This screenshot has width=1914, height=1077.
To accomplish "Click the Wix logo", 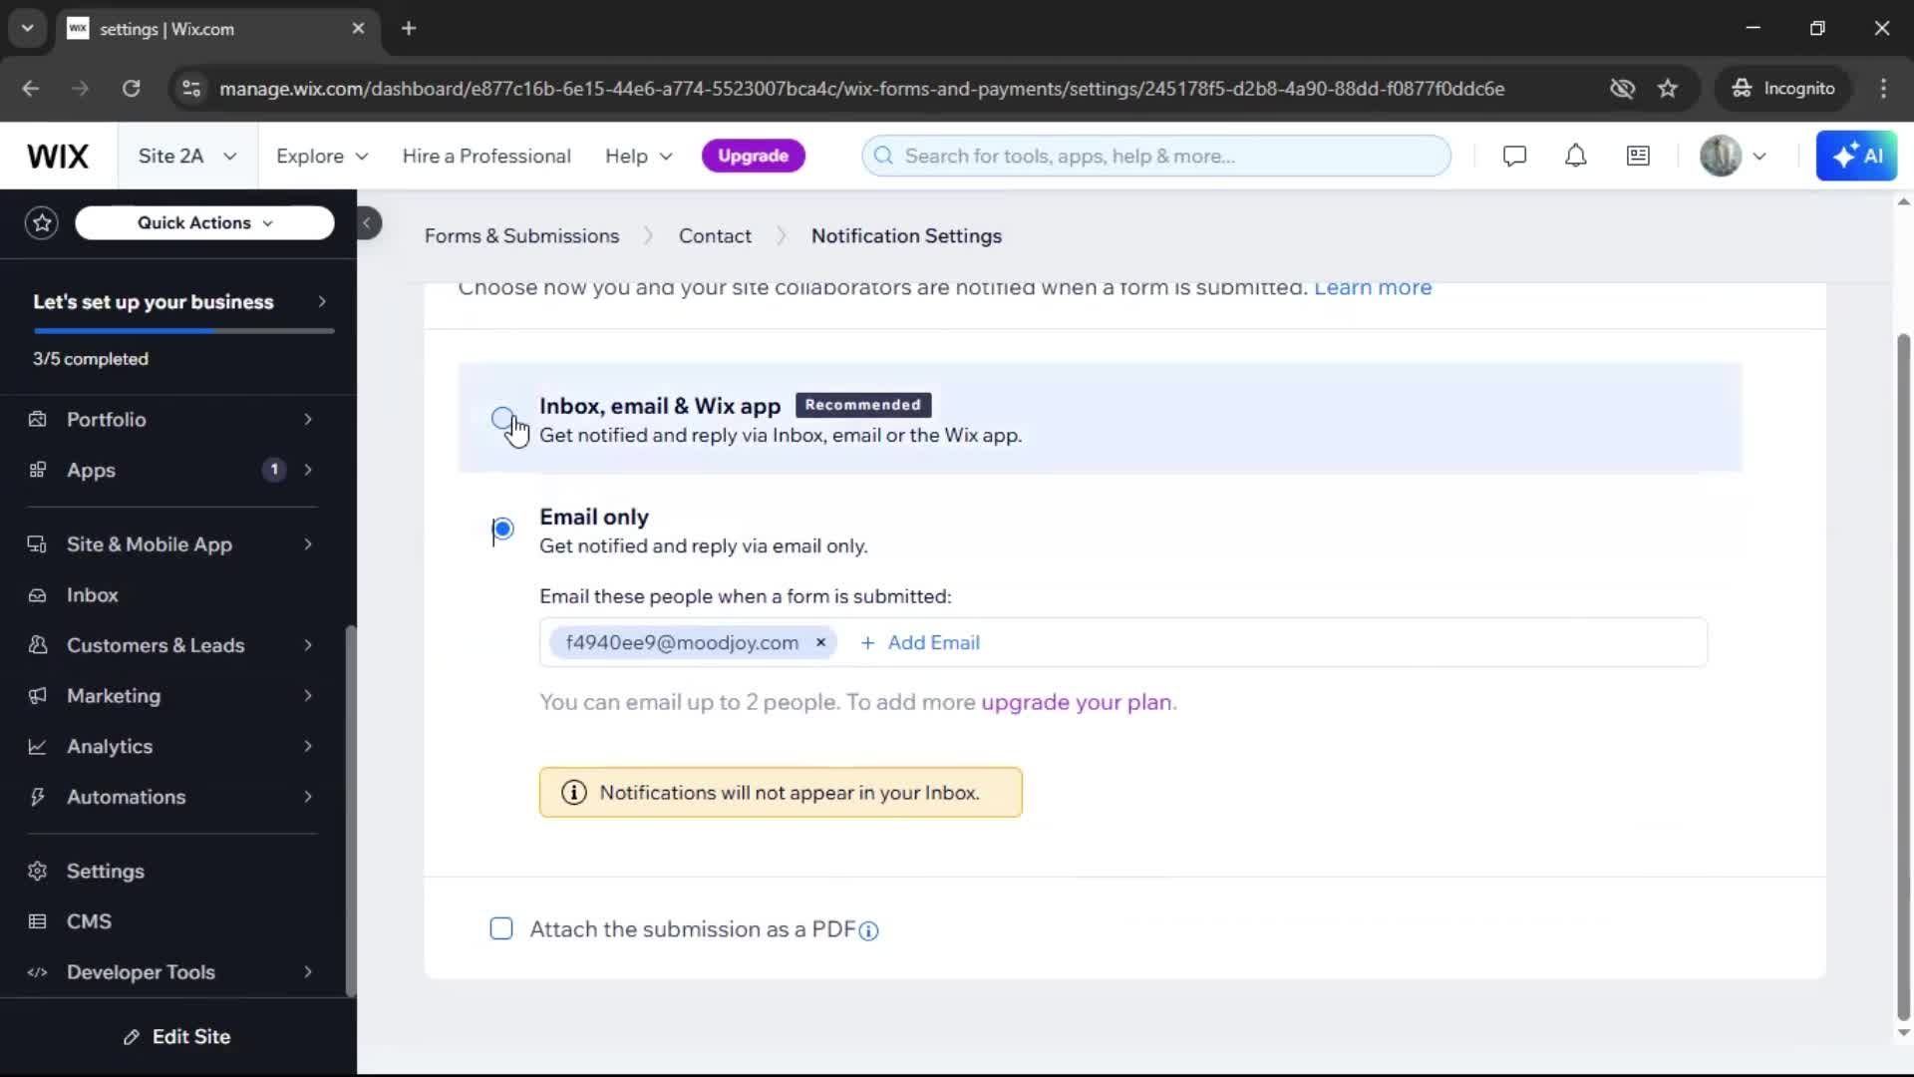I will pyautogui.click(x=58, y=157).
